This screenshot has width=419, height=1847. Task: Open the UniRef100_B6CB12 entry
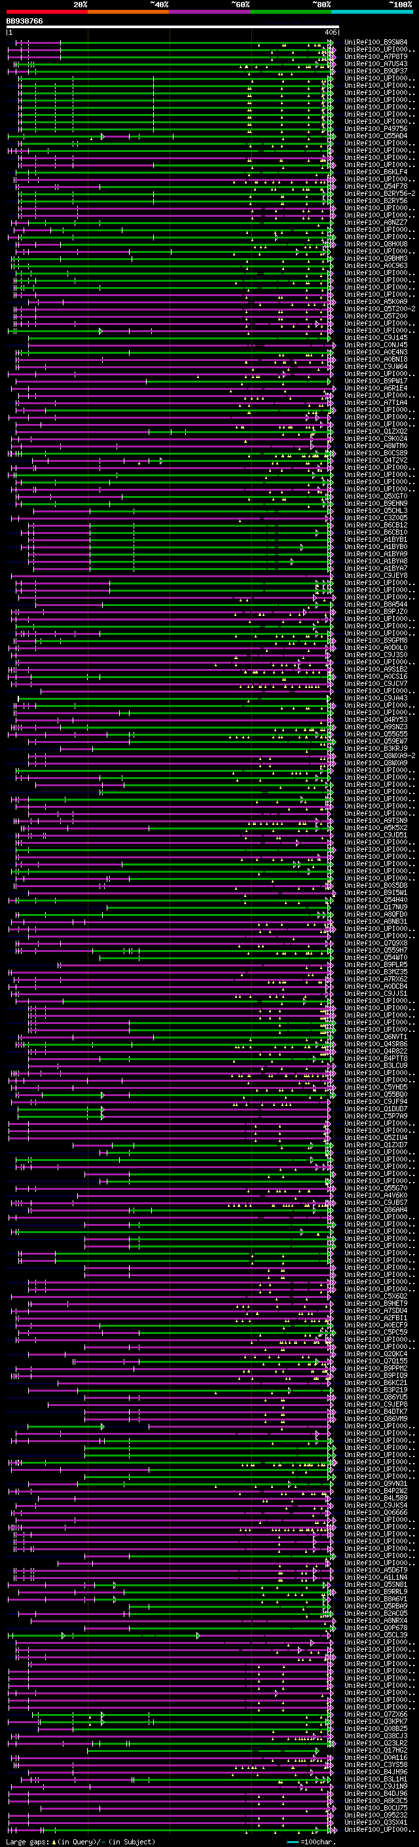tap(376, 525)
